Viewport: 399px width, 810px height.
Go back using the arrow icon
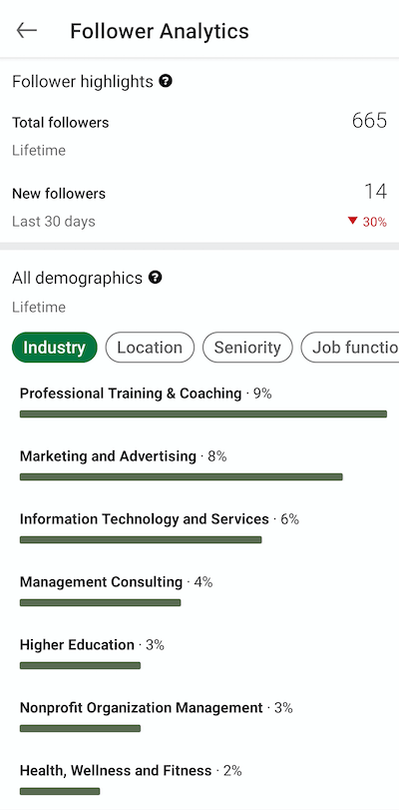[26, 31]
